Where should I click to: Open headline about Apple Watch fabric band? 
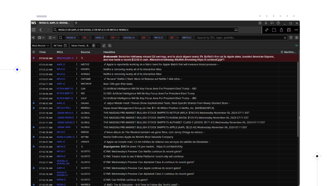pyautogui.click(x=161, y=64)
